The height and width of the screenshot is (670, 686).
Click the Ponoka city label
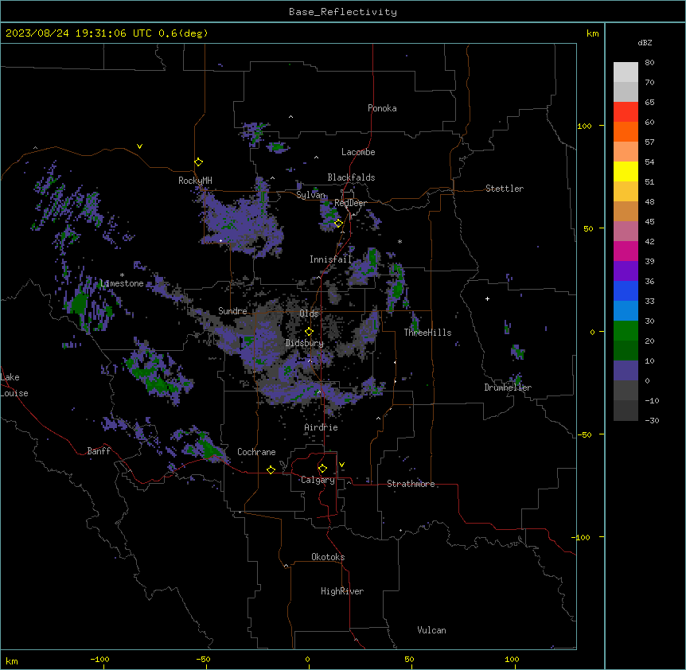382,108
